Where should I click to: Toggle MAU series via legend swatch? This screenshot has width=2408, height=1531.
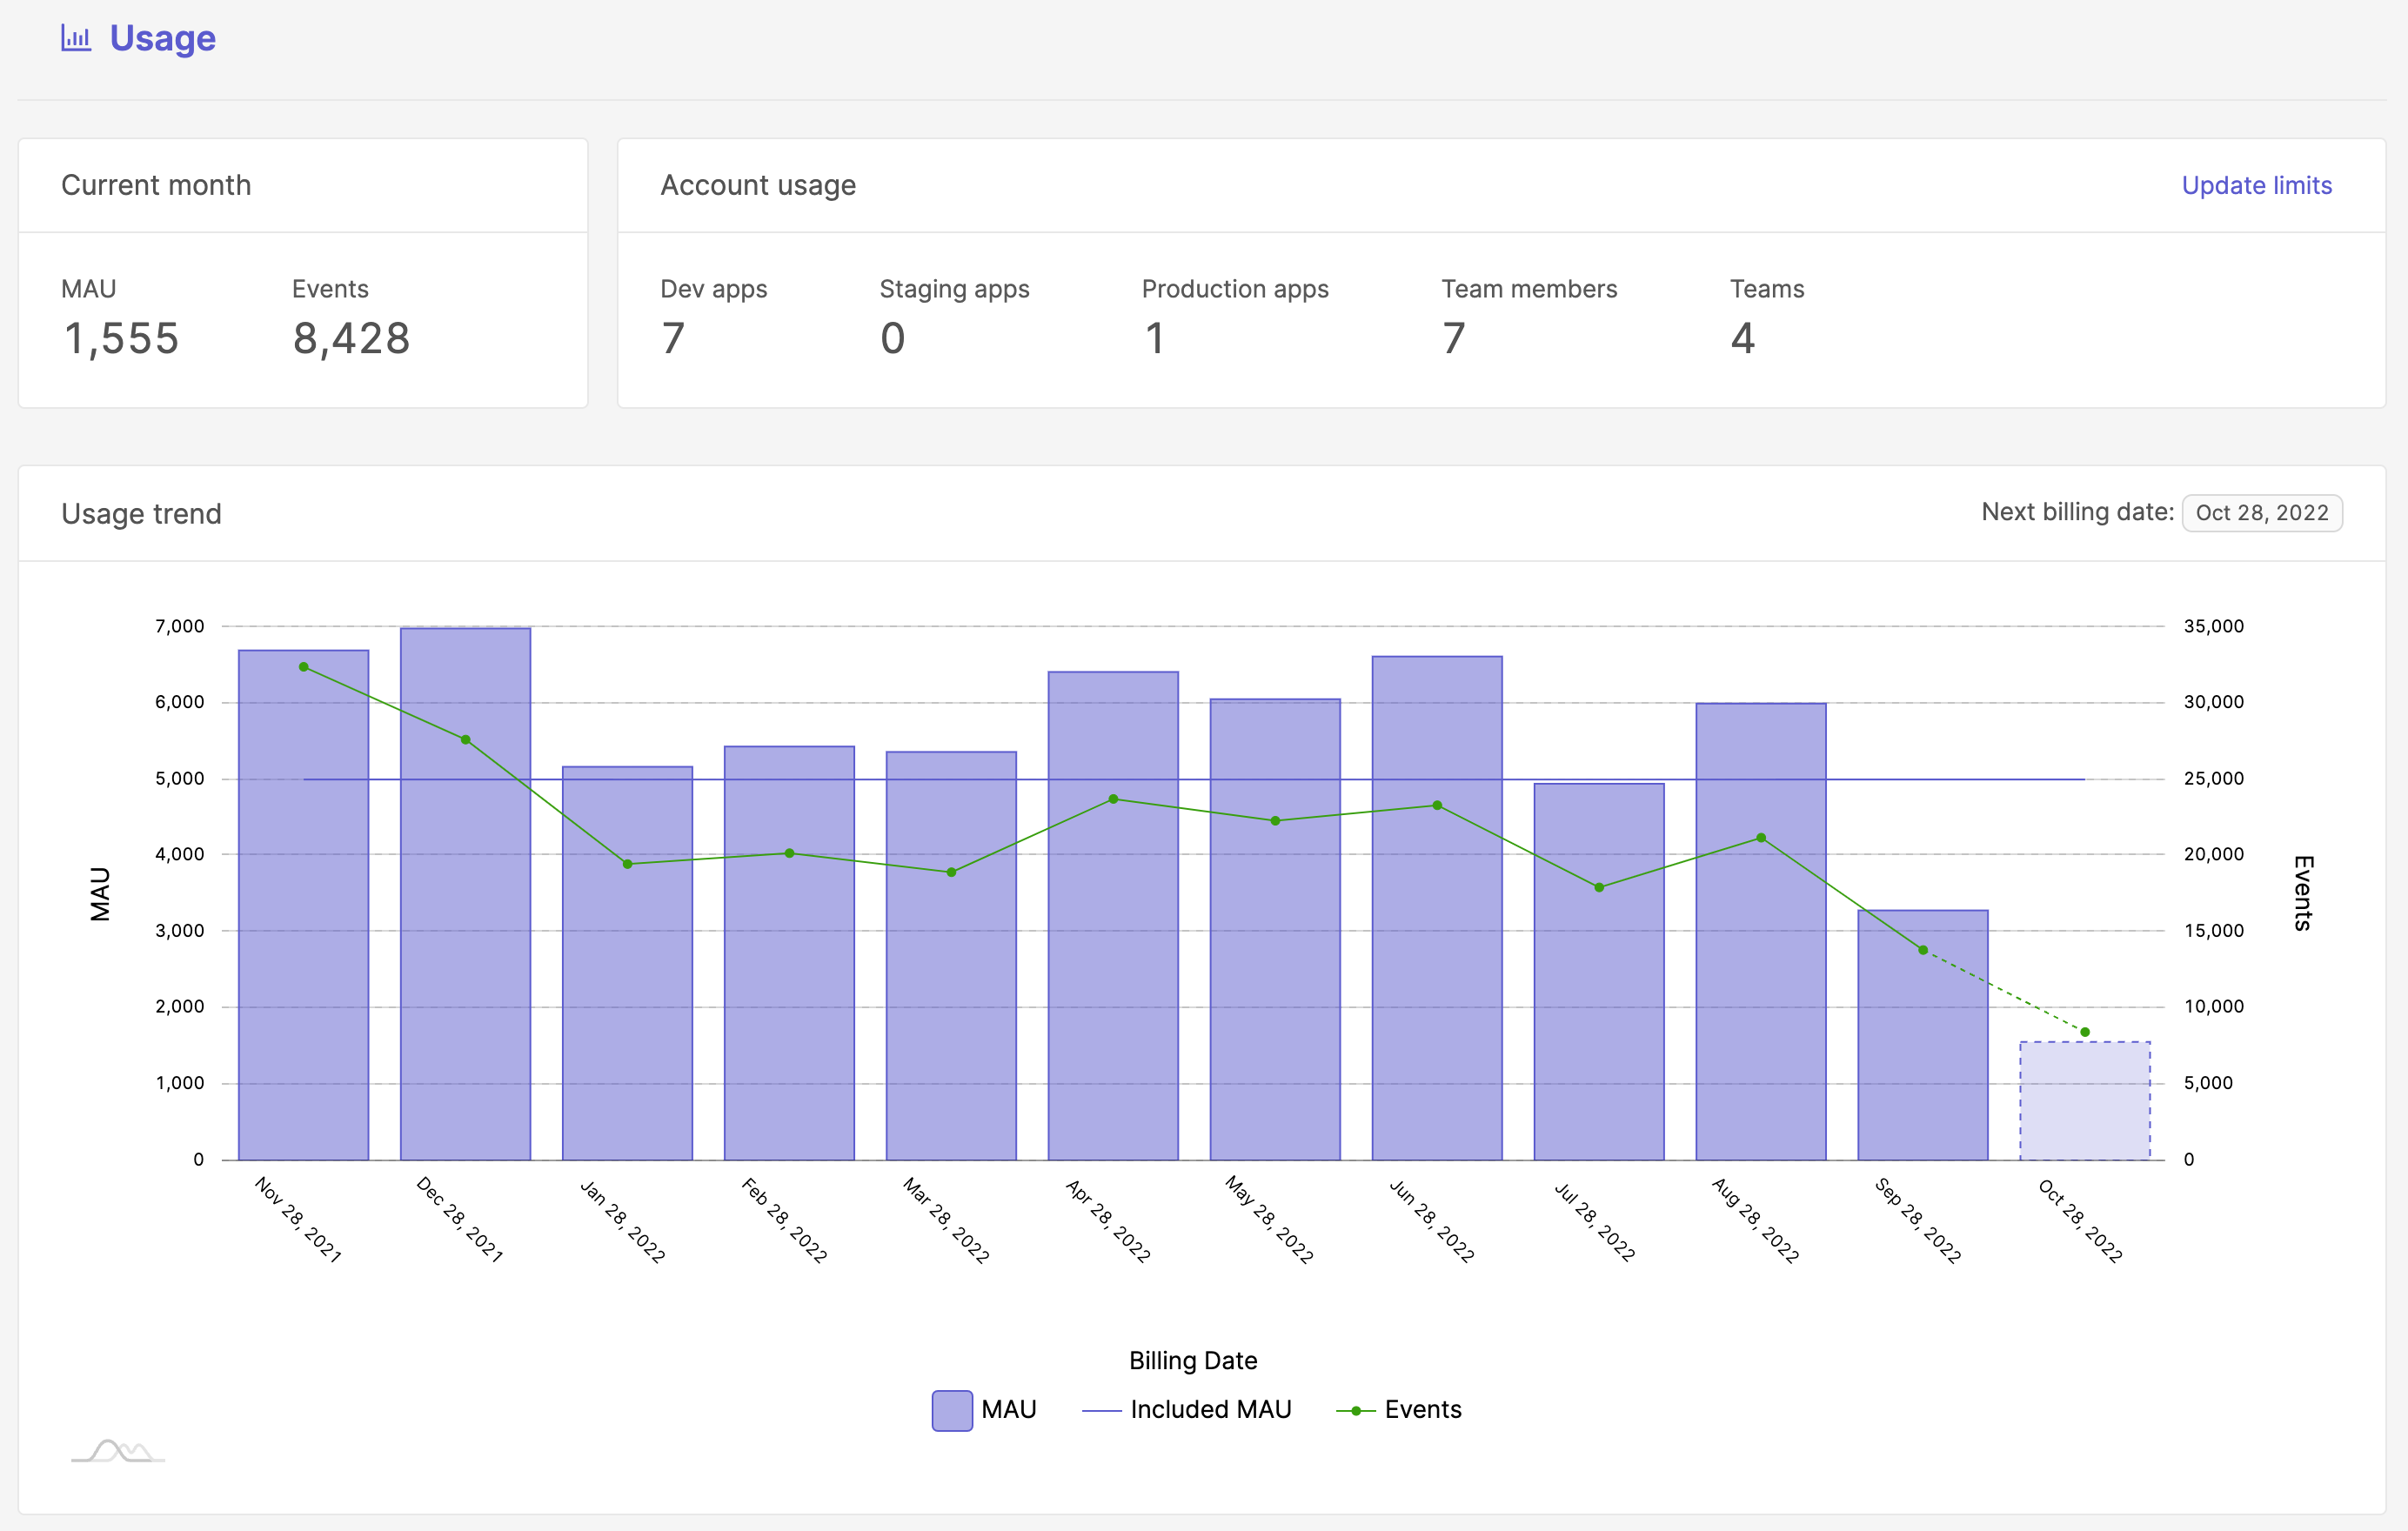(x=951, y=1410)
